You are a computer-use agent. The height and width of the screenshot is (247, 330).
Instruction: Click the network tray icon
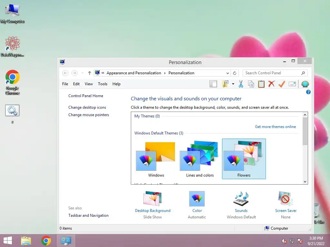292,241
